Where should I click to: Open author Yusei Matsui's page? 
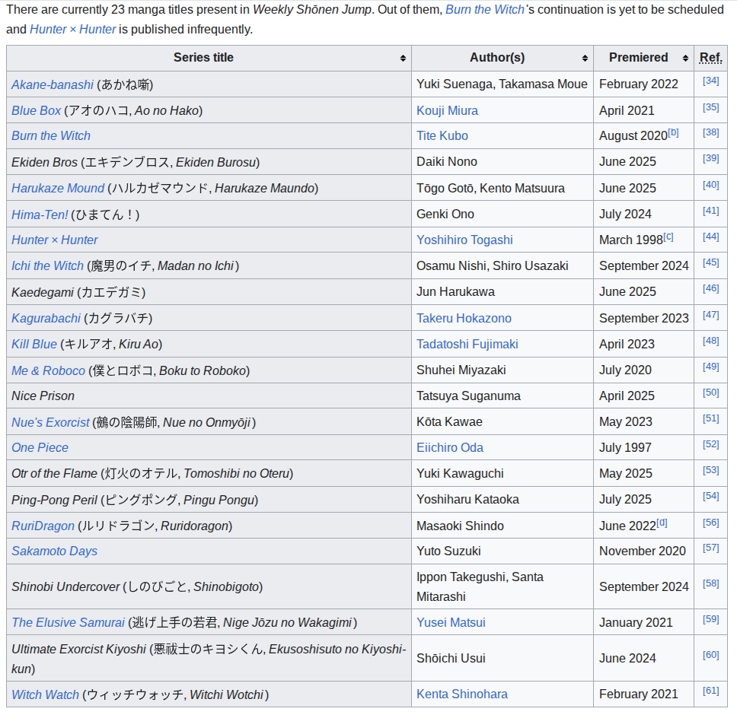451,622
